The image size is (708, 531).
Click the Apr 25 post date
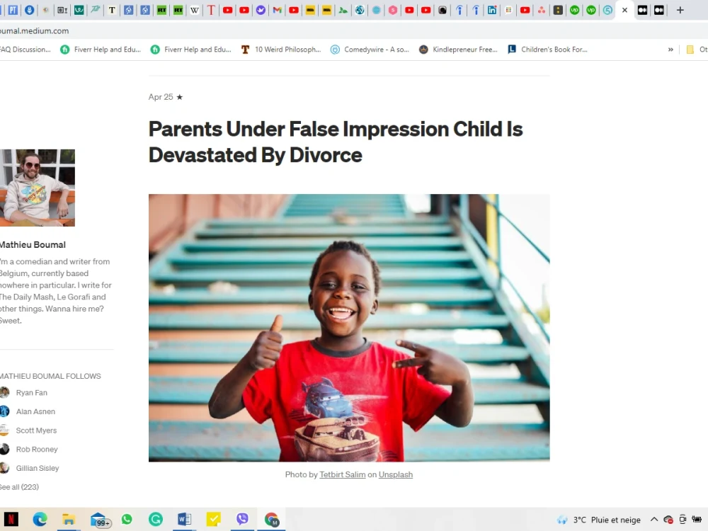(x=161, y=97)
